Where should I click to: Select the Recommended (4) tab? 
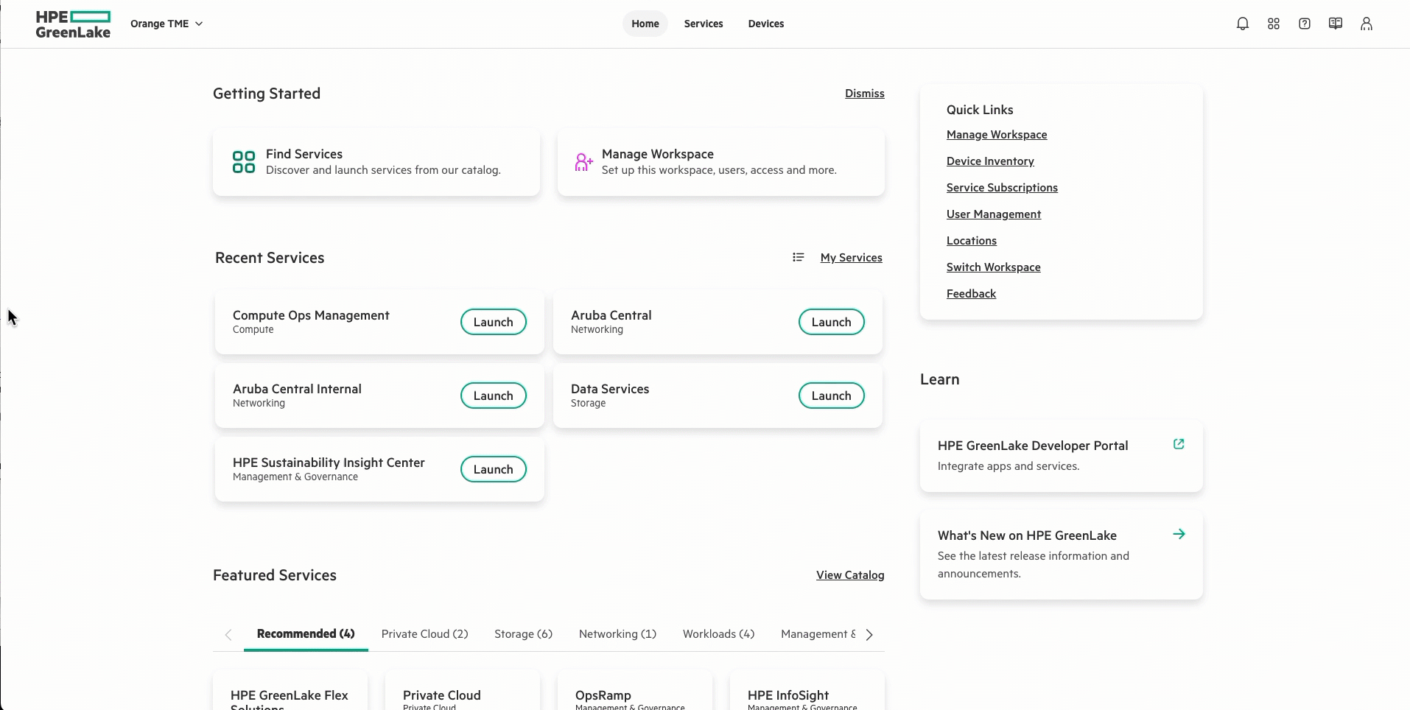(306, 634)
